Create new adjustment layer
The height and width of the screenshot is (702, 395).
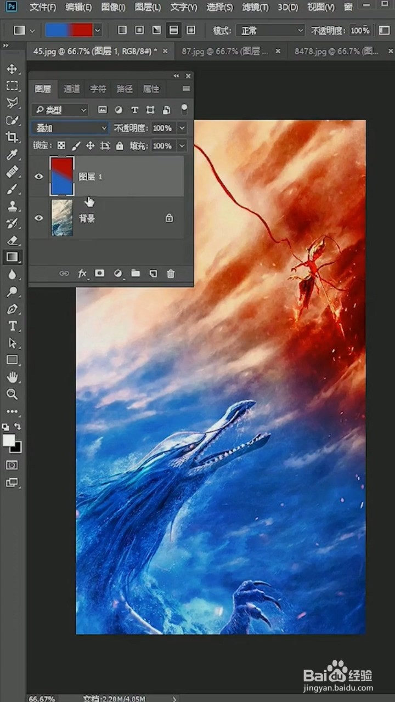(118, 274)
